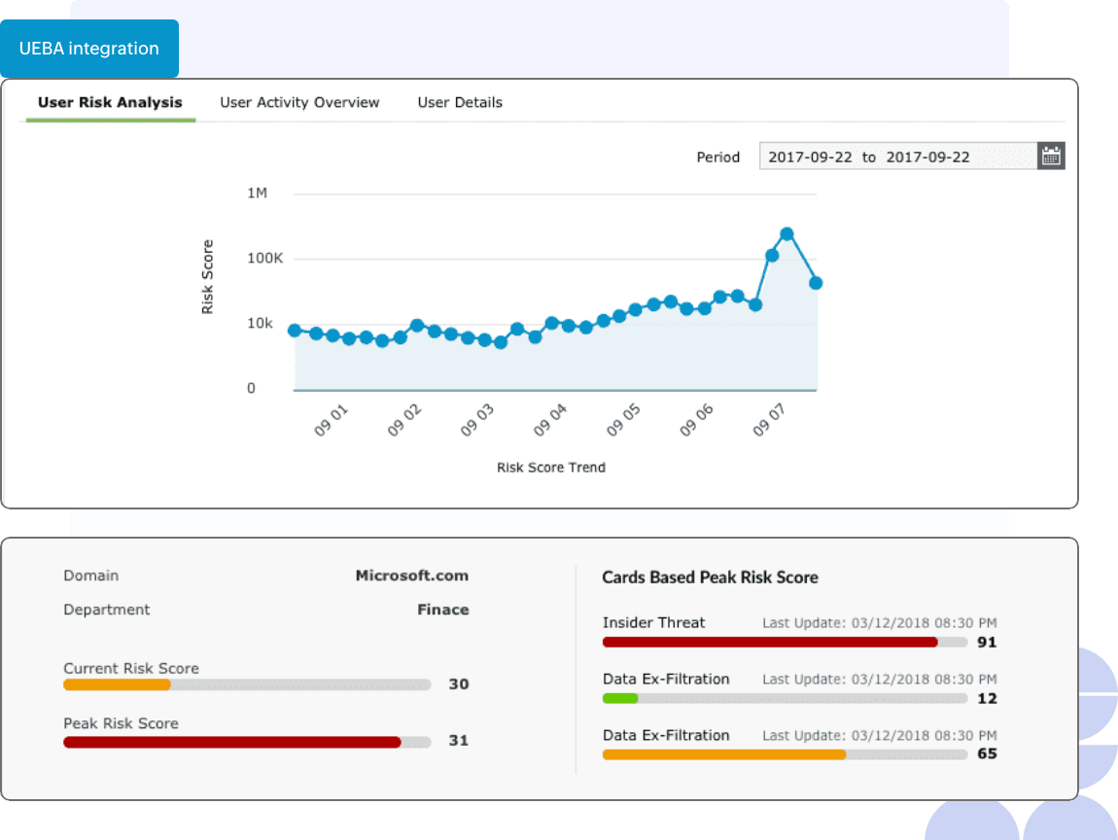Click the highest peak data point on chart
1118x840 pixels.
click(787, 234)
